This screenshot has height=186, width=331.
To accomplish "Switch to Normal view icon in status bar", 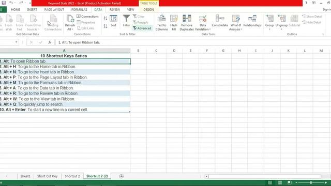I will (x=270, y=182).
